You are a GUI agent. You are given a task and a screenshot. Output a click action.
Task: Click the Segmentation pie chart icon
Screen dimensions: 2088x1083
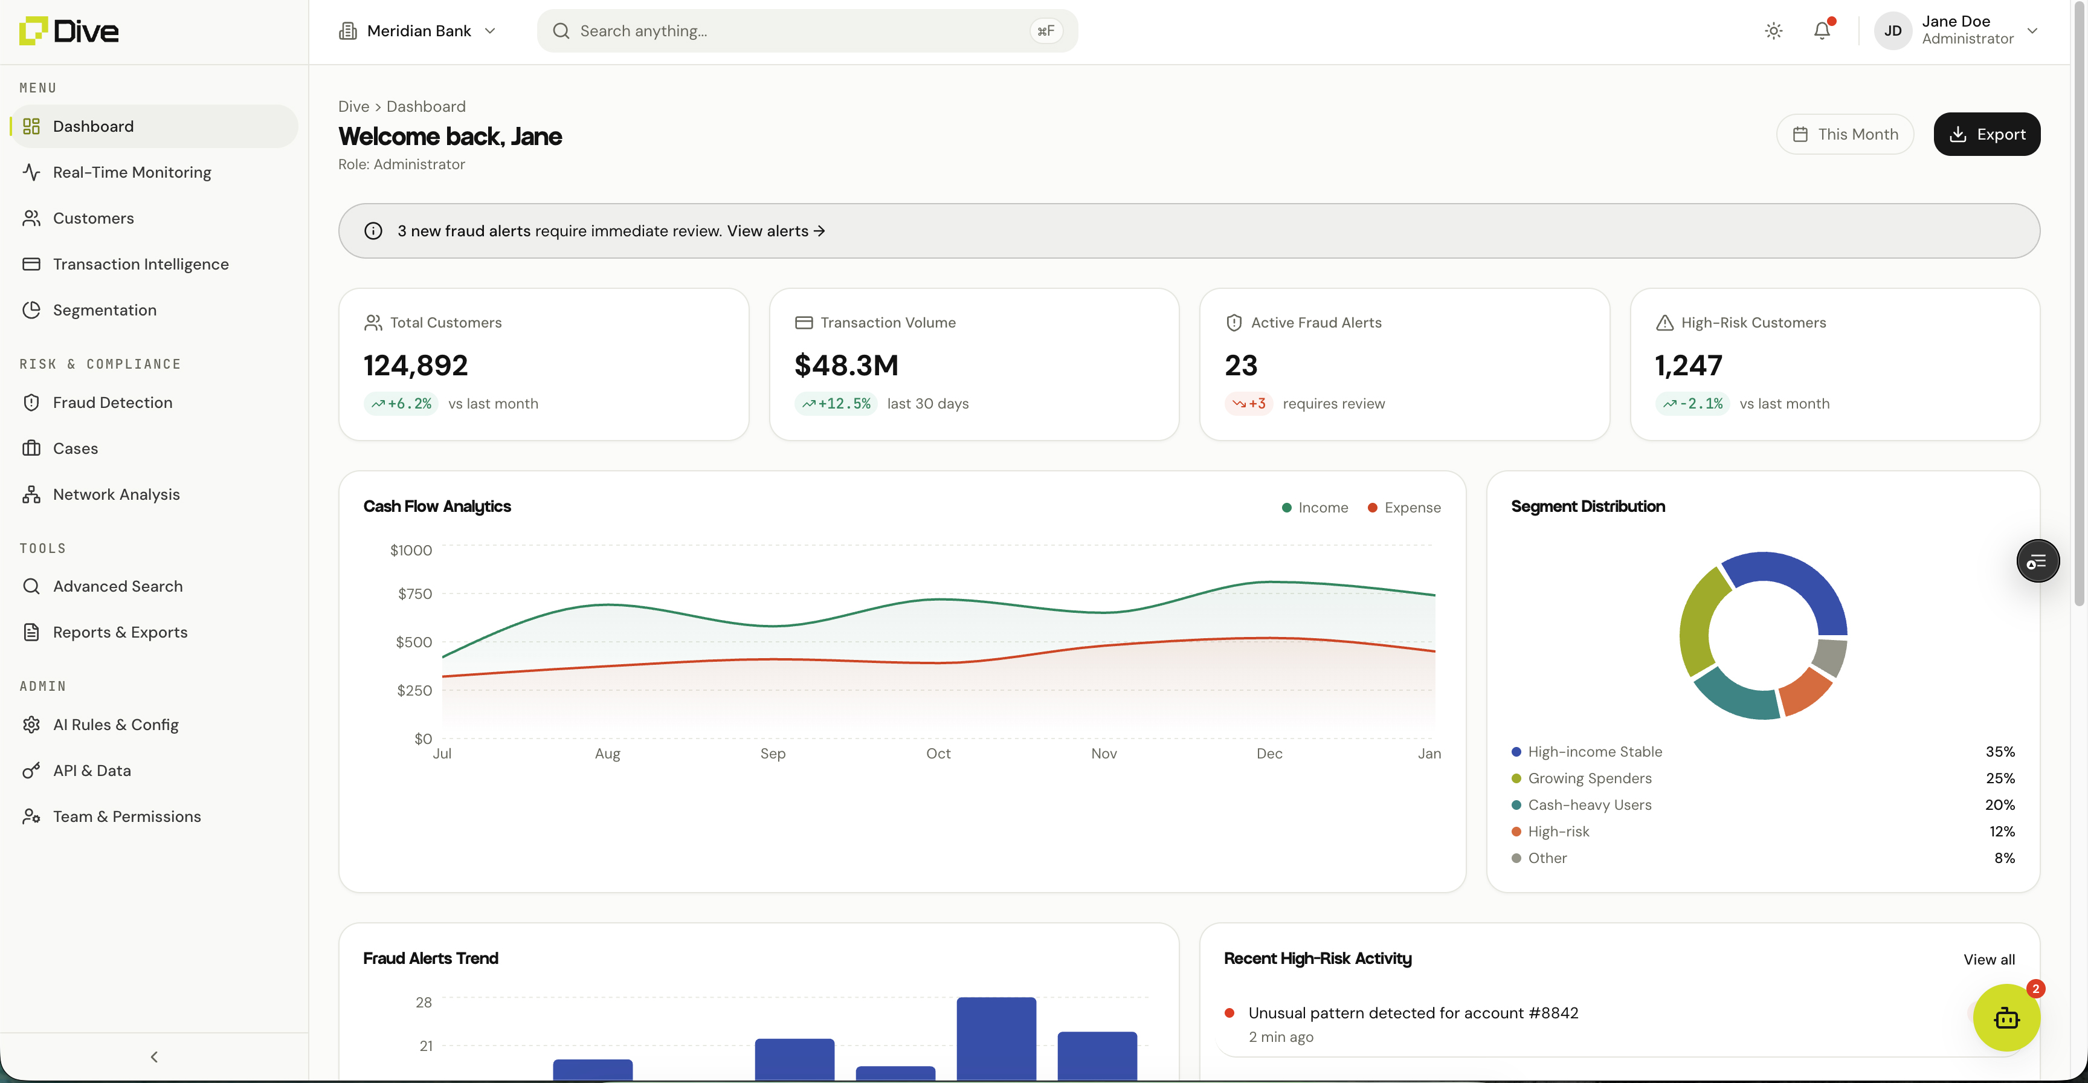pyautogui.click(x=31, y=309)
